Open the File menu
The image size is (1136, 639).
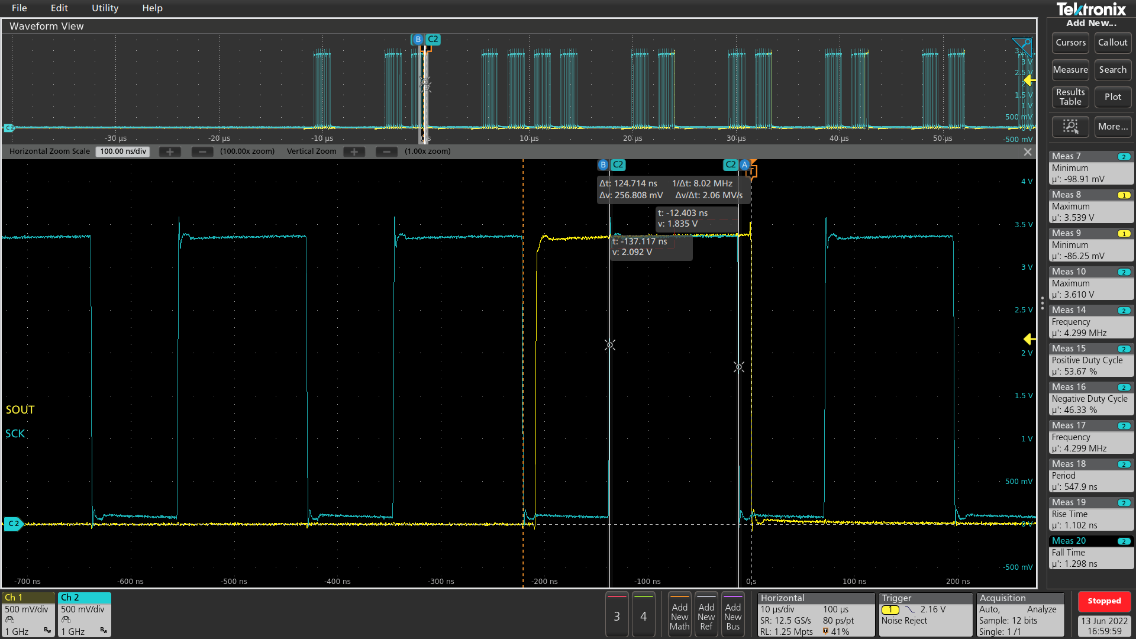pos(19,8)
